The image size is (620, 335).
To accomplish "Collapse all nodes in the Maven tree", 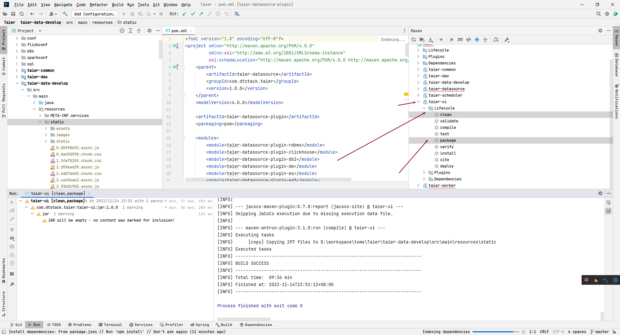I will click(x=485, y=40).
